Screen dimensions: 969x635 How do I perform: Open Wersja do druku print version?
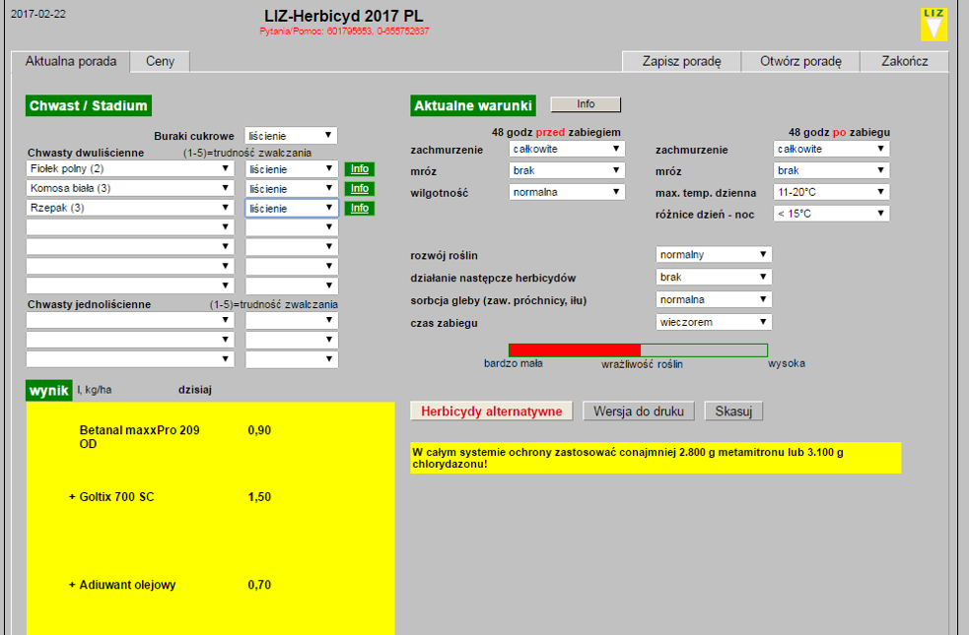[639, 411]
